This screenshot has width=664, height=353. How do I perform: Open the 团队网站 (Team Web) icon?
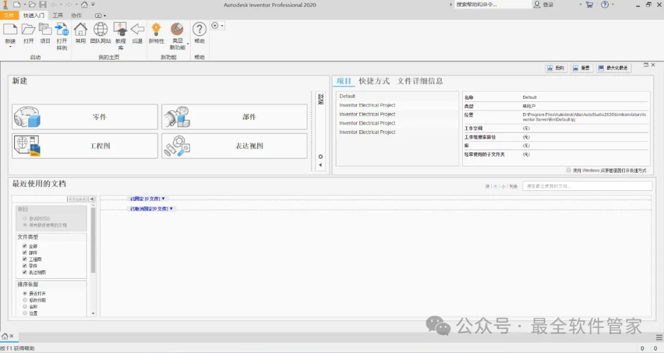(100, 29)
